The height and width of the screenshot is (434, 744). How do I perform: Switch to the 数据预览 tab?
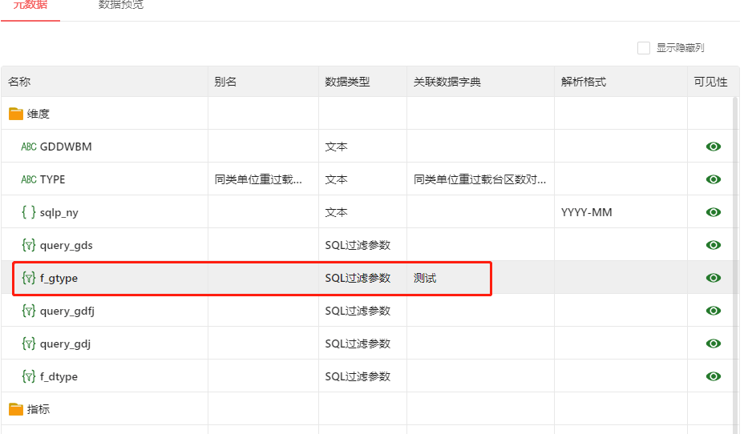point(121,6)
